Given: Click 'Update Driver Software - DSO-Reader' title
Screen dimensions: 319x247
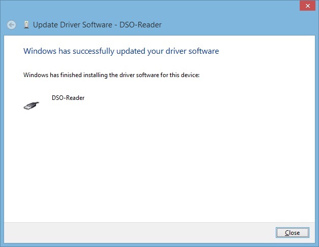Looking at the screenshot, I should coord(97,25).
